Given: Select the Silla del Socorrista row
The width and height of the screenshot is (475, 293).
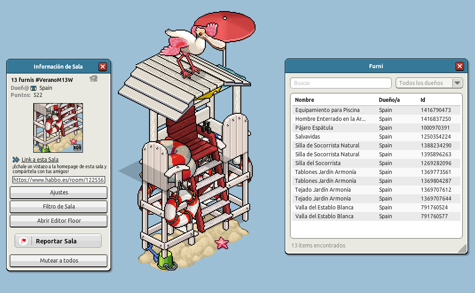Looking at the screenshot, I should click(x=376, y=163).
